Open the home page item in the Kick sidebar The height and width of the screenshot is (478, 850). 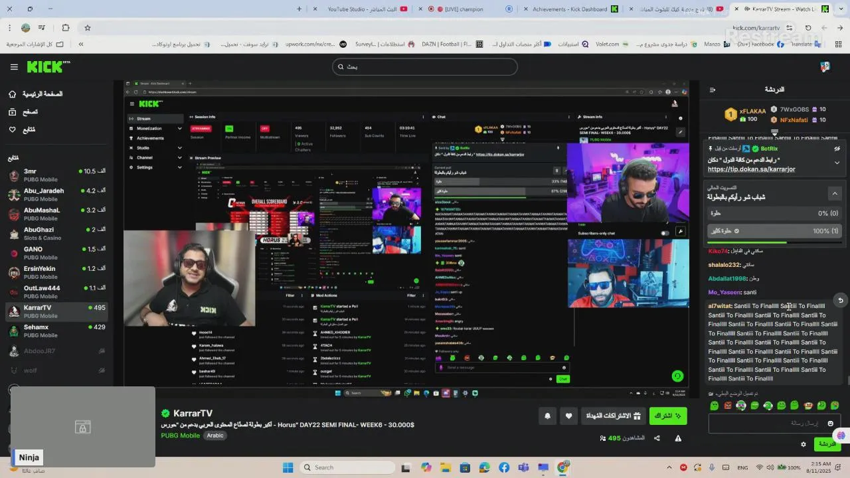[37, 94]
